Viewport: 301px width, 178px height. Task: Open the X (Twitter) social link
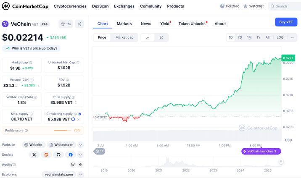click(34, 154)
